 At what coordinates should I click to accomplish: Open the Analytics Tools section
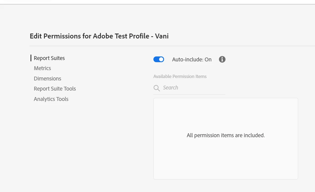(x=51, y=99)
